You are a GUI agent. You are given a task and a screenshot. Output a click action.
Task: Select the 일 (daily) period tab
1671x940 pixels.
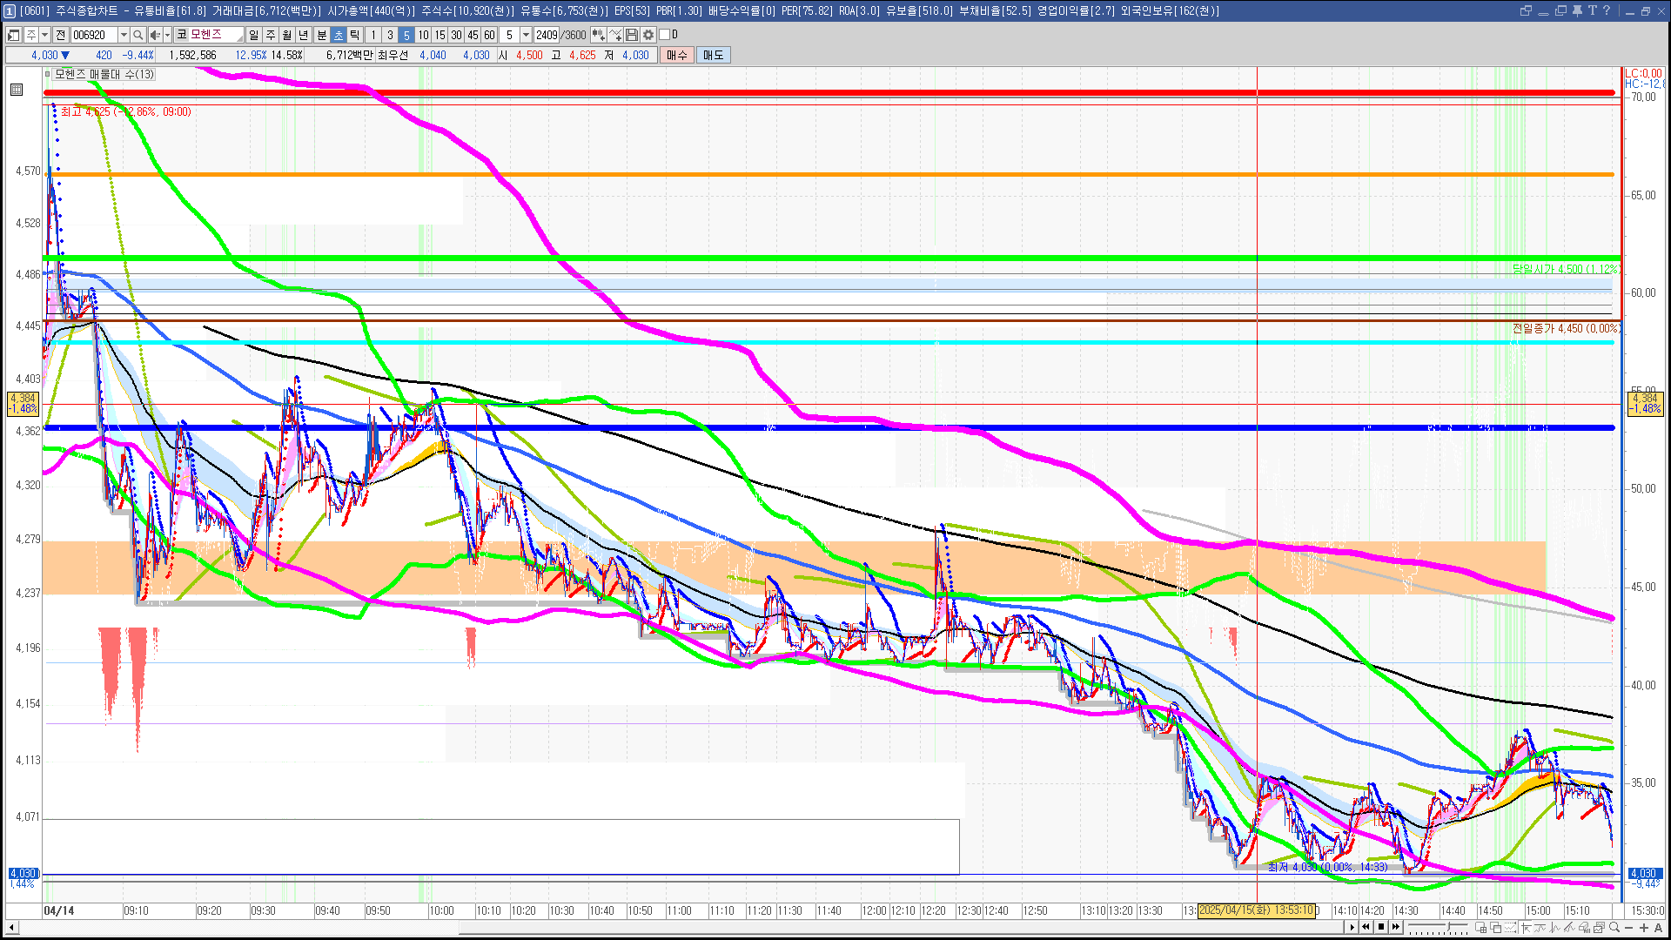click(x=253, y=35)
